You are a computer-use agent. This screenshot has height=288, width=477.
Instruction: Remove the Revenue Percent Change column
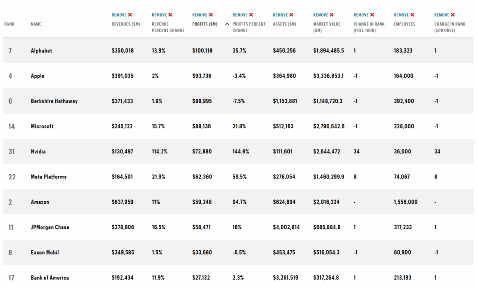162,15
